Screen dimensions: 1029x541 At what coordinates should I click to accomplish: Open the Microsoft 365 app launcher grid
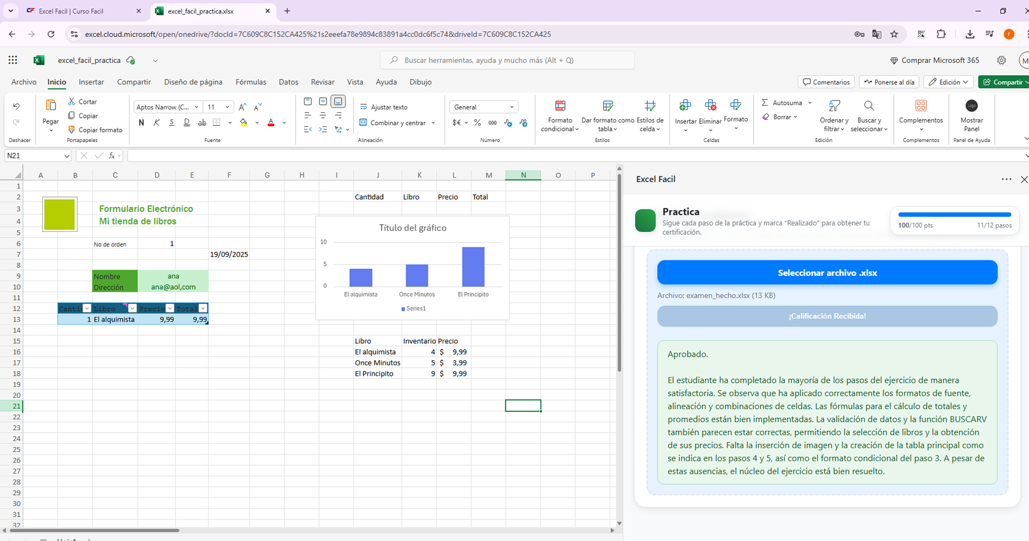pyautogui.click(x=13, y=60)
